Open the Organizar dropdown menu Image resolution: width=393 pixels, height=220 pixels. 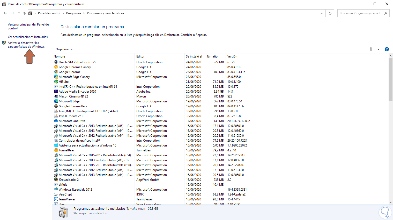coord(64,49)
